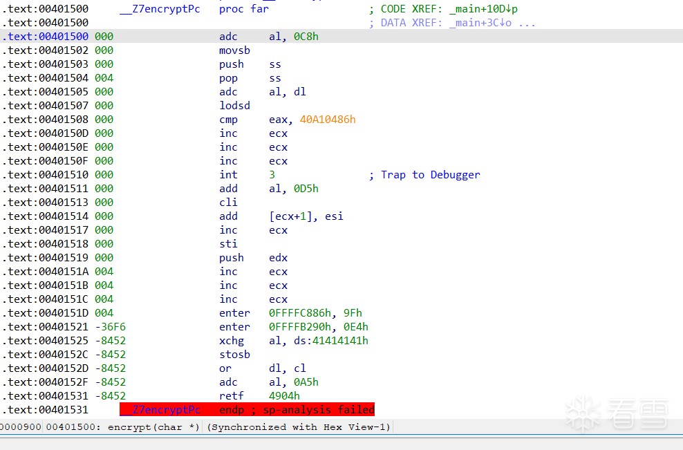The image size is (683, 450).
Task: Click the red endp sp-analysis failed line
Action: point(247,409)
